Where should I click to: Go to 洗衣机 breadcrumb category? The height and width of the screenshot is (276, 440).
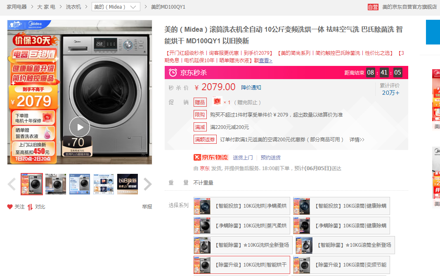pos(73,7)
